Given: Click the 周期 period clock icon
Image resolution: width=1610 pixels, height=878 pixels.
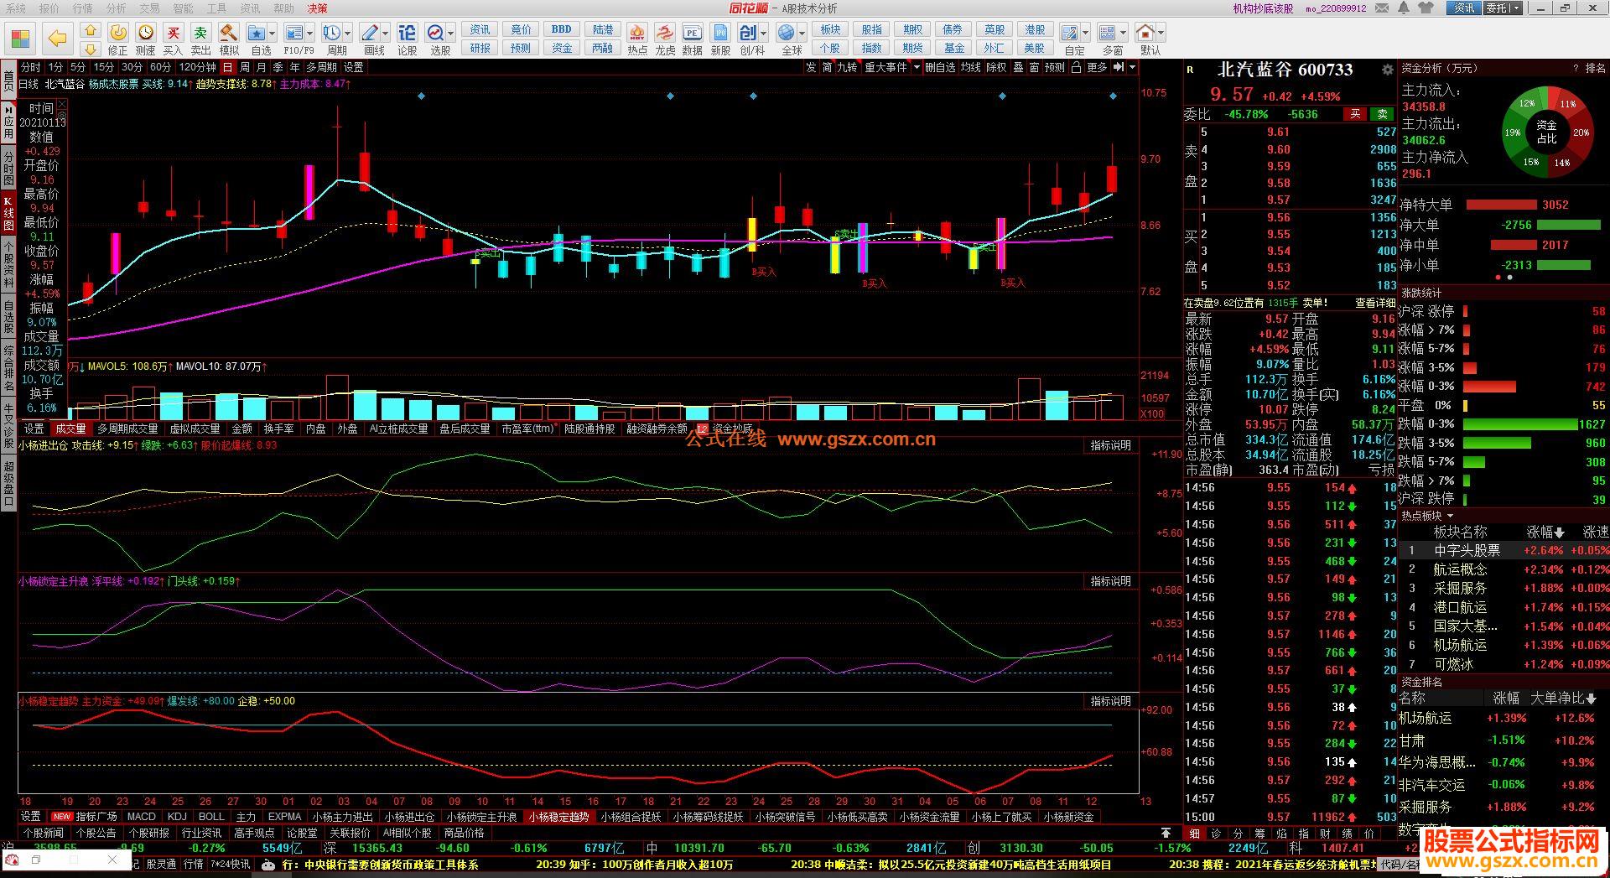Looking at the screenshot, I should point(332,33).
